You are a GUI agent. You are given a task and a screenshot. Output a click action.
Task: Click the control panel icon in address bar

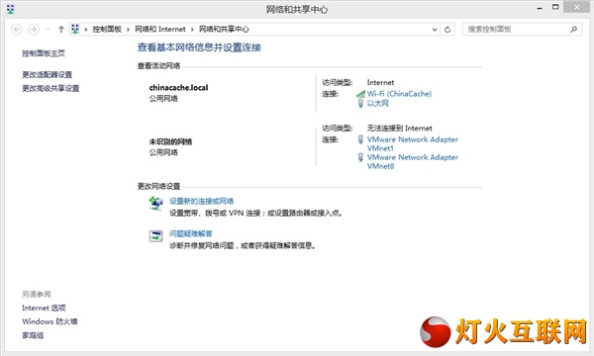(75, 29)
